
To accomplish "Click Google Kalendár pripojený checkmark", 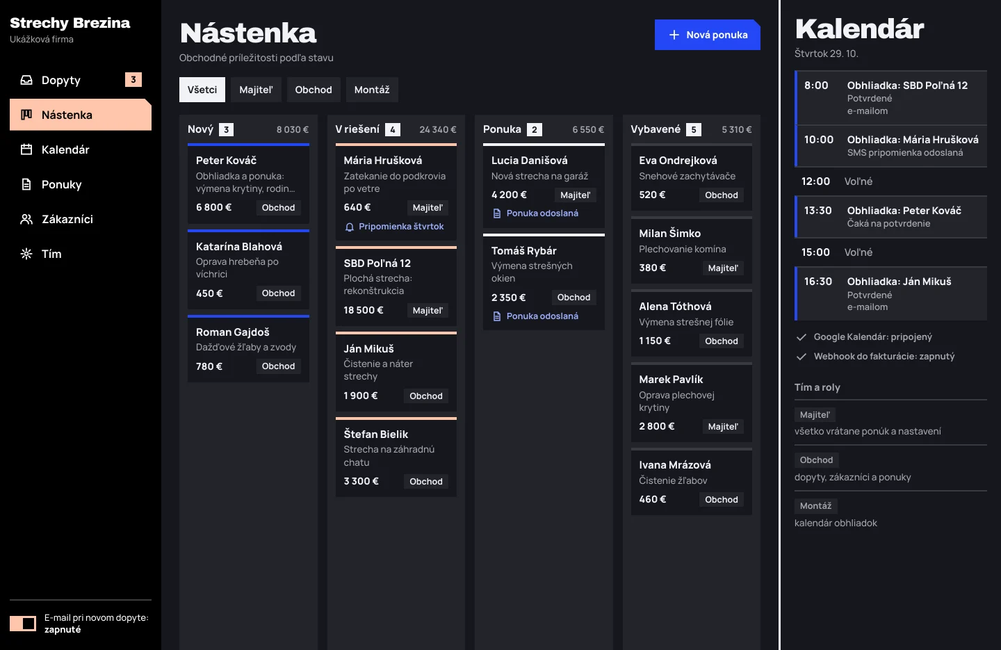I will tap(801, 337).
